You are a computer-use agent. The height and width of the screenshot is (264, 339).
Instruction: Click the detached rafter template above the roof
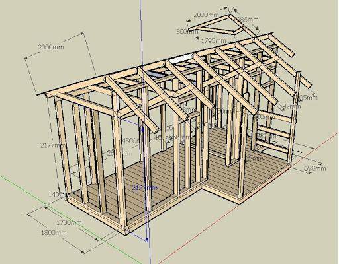point(217,24)
